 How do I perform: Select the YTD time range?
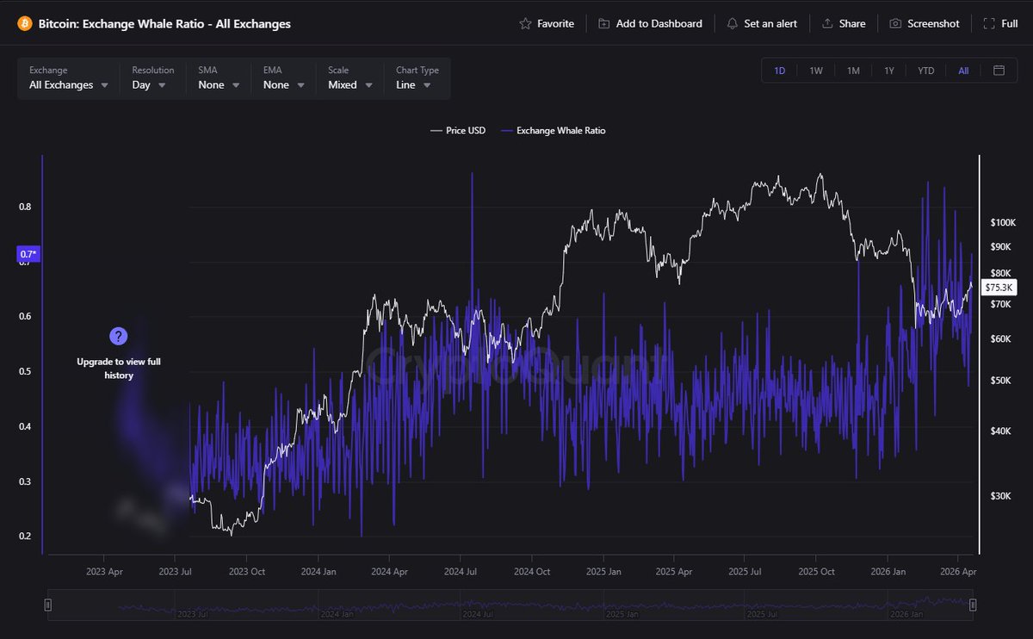click(x=926, y=71)
